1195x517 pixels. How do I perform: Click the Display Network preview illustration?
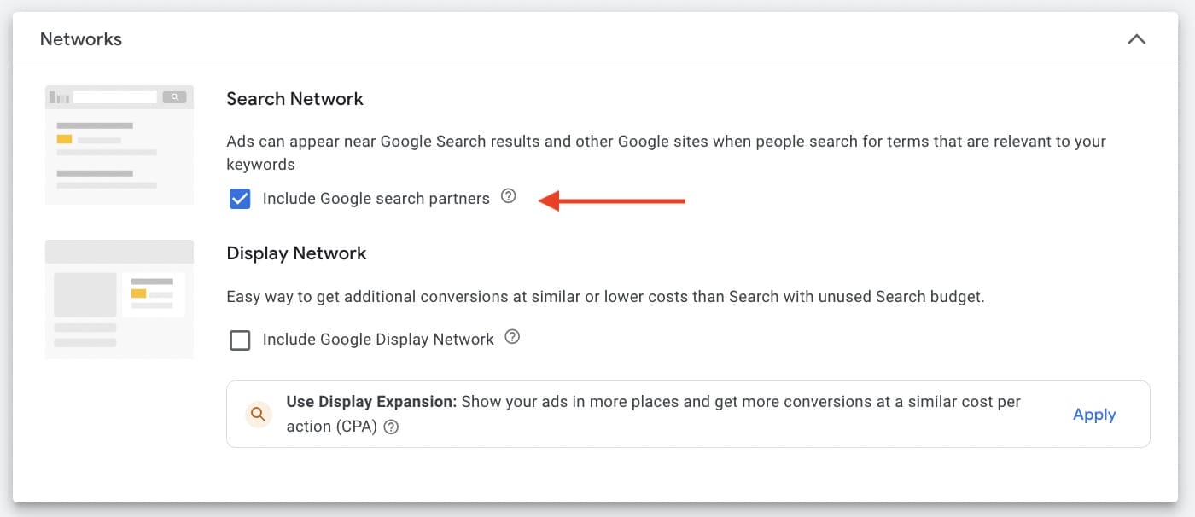(119, 298)
